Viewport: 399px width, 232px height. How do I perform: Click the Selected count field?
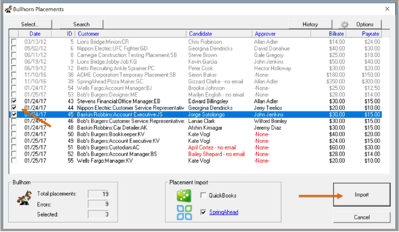99,214
